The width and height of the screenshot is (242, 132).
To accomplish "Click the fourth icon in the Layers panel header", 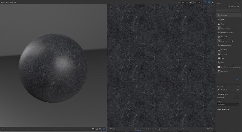I will [x=238, y=6].
